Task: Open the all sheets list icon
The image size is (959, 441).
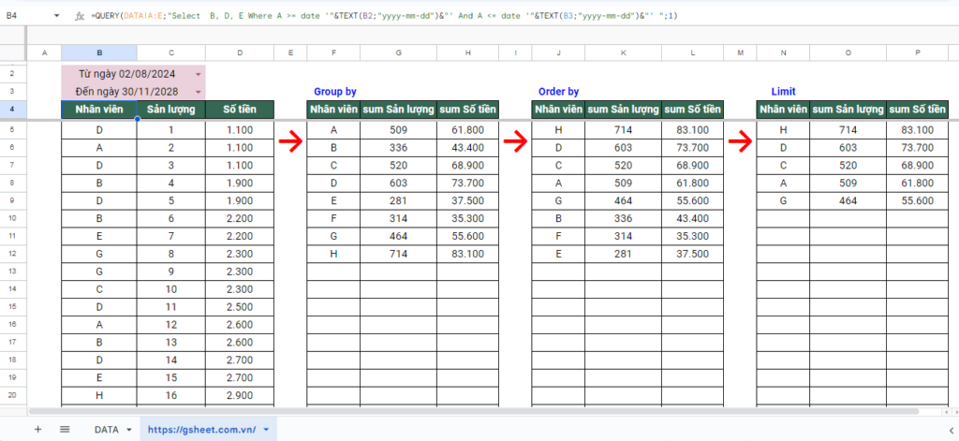Action: [65, 430]
